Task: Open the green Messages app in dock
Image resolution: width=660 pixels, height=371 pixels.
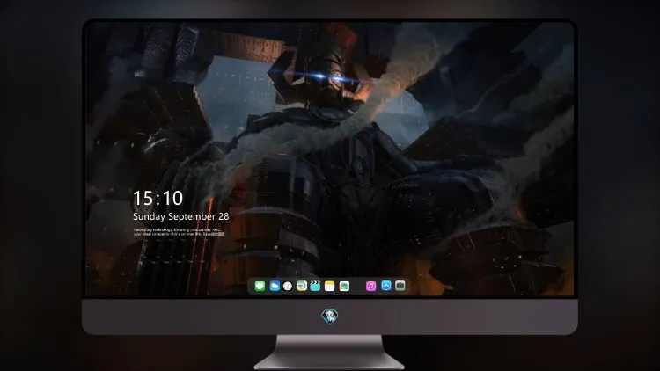Action: (x=260, y=286)
